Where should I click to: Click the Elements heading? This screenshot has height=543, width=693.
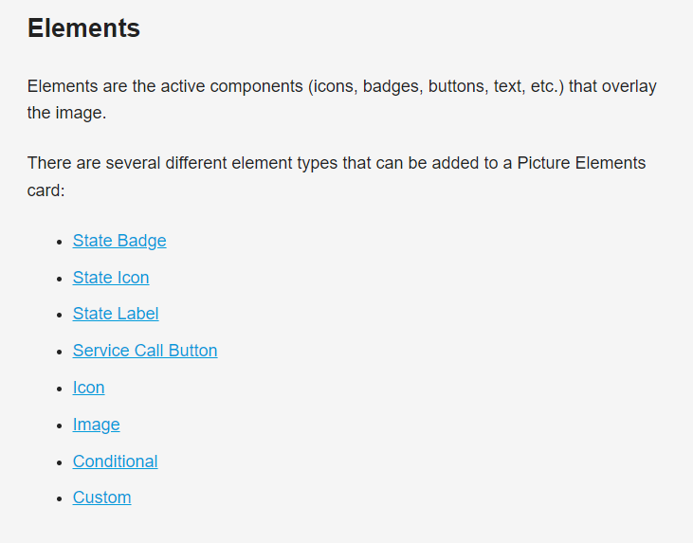(83, 27)
